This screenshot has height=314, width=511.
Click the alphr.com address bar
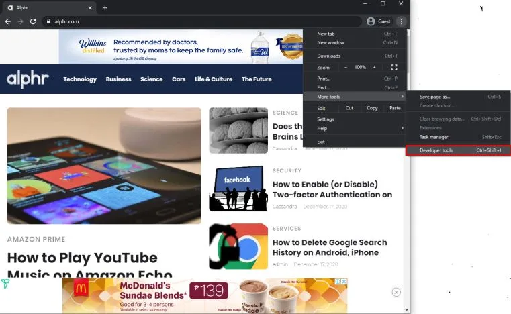pos(202,21)
